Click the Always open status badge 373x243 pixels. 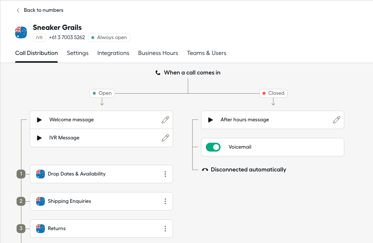(109, 38)
